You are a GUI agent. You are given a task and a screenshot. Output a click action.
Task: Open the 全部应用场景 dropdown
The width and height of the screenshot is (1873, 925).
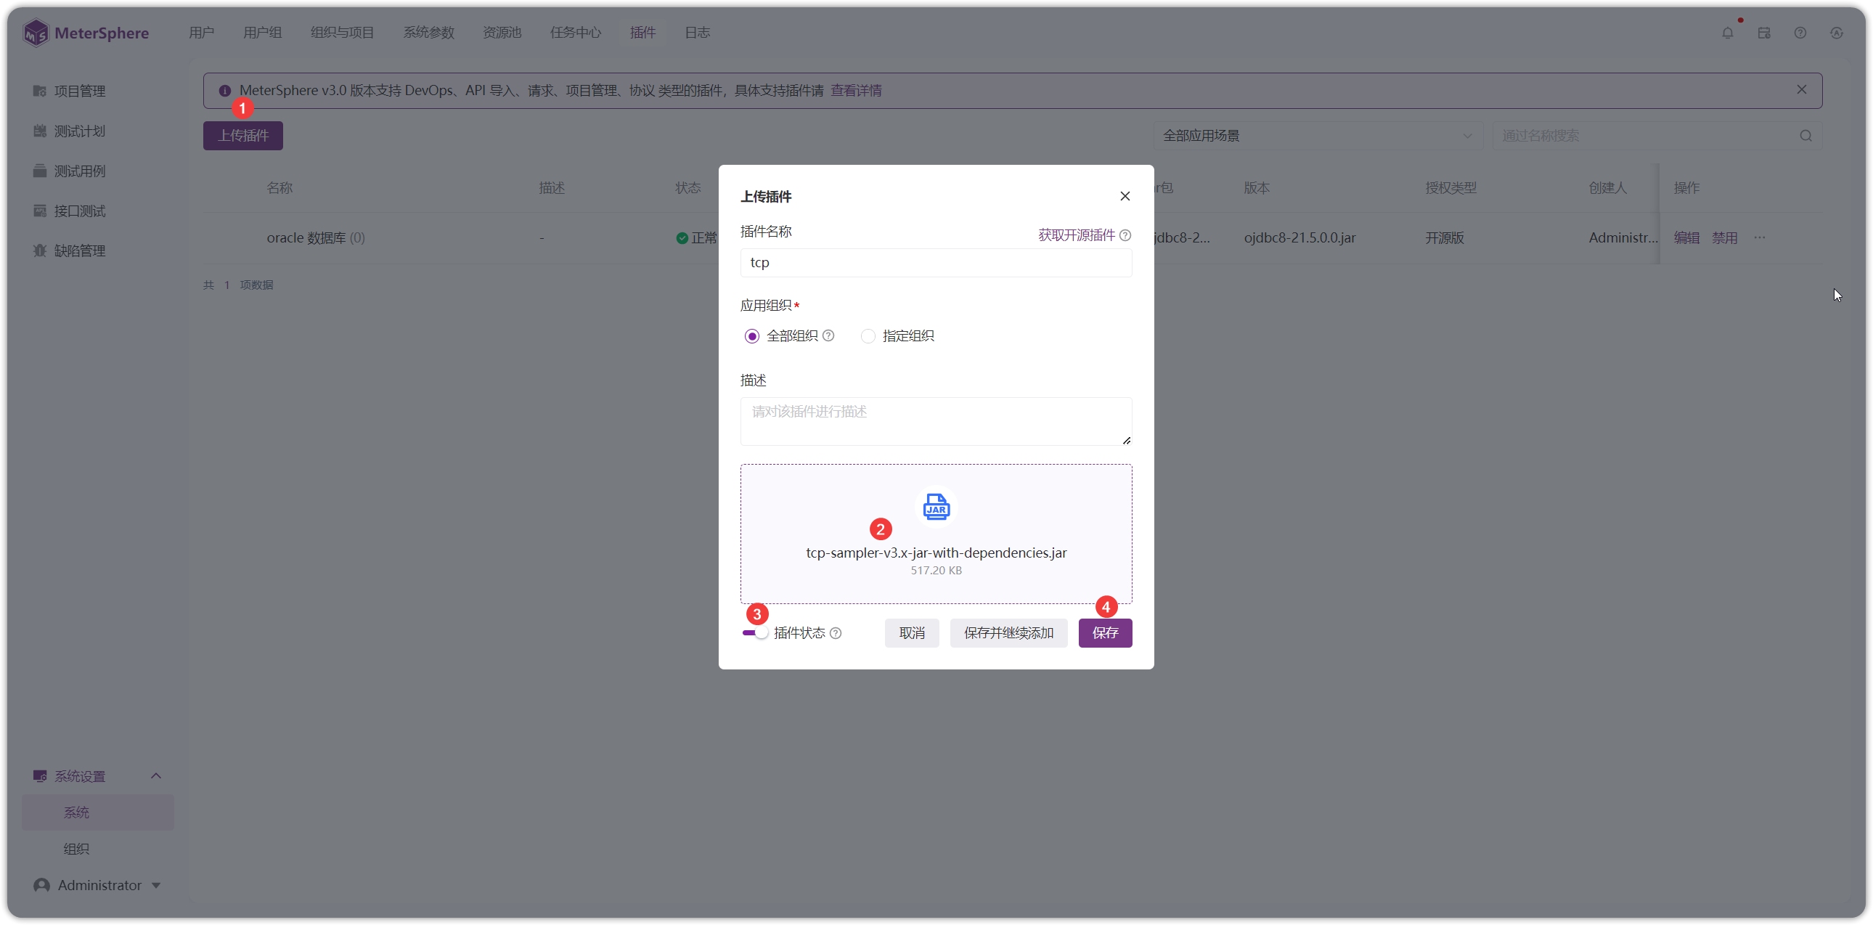tap(1318, 136)
